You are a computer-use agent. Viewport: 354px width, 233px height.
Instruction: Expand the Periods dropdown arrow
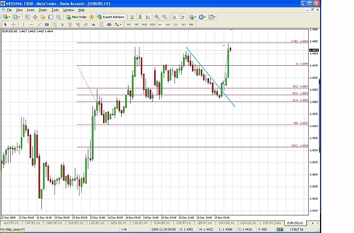pos(205,17)
